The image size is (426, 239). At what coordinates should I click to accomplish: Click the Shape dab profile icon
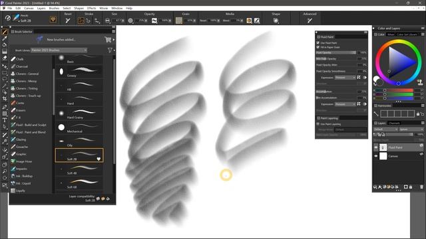[x=276, y=21]
